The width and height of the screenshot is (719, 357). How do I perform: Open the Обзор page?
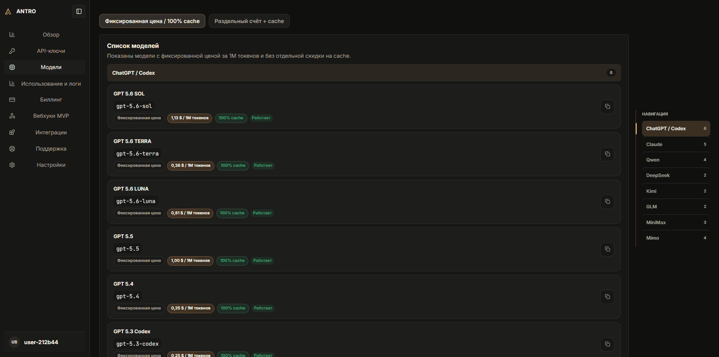45,35
